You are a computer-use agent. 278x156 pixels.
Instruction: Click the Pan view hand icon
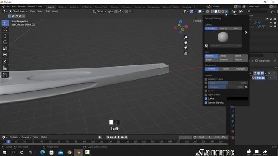185,42
